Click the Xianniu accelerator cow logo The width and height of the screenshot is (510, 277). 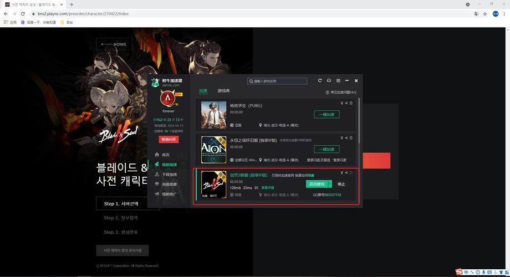pos(155,82)
